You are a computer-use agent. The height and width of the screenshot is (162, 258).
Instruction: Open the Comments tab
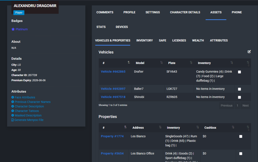(x=105, y=12)
